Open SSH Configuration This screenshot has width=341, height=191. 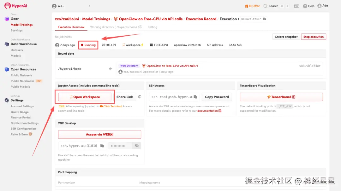click(23, 129)
